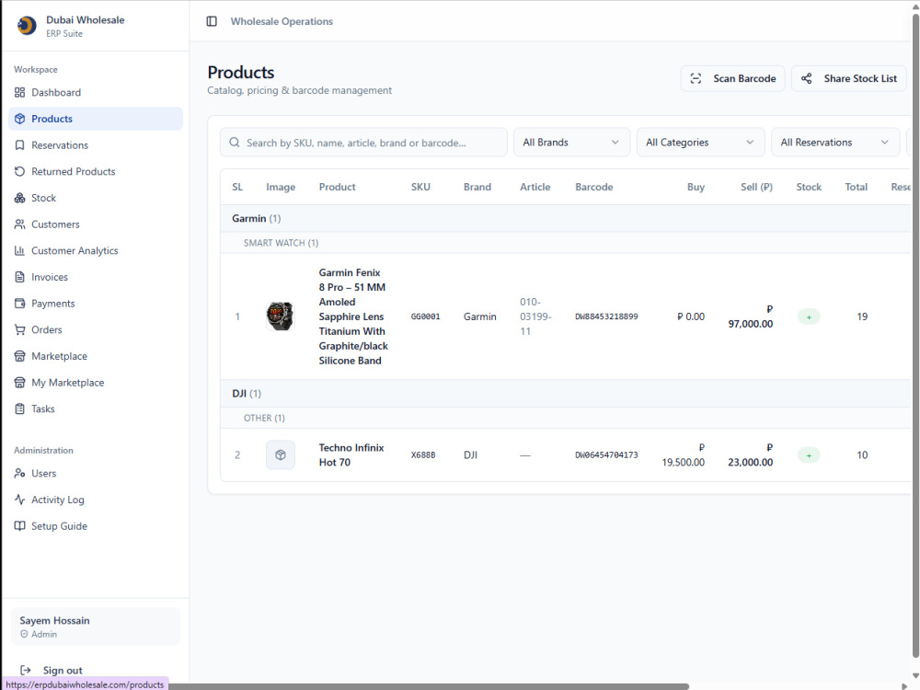Click the Stock column header
This screenshot has height=690, width=920.
[809, 187]
